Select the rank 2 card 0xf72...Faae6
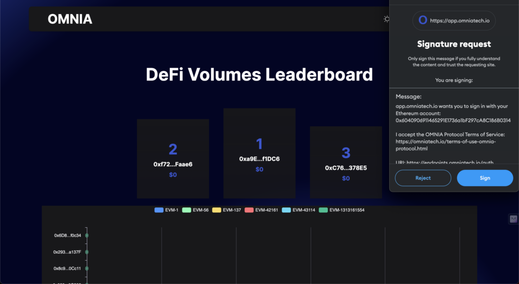 173,159
